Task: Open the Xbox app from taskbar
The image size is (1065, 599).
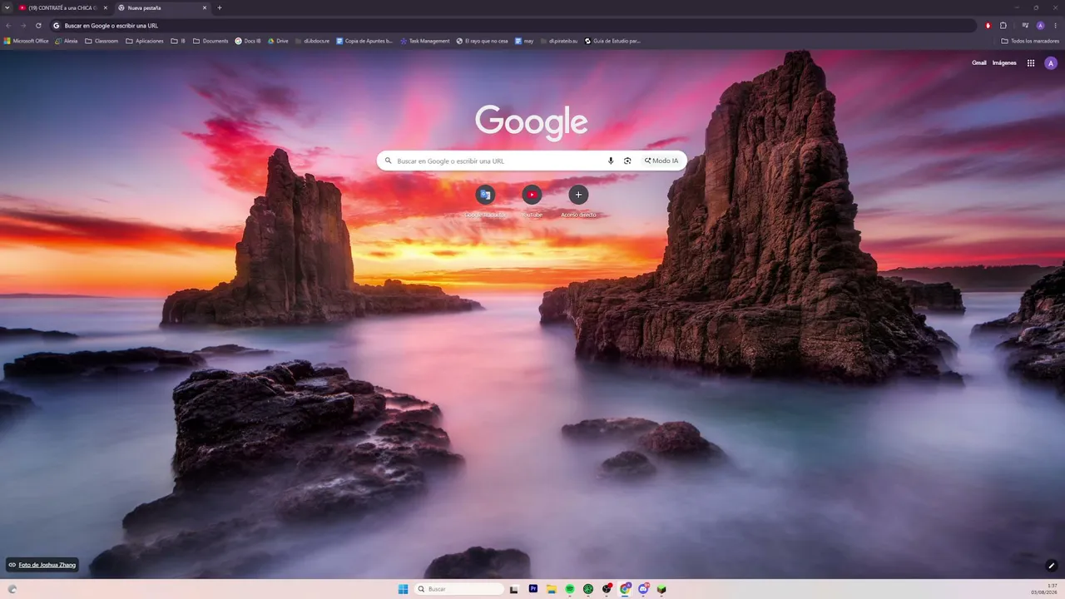Action: pyautogui.click(x=588, y=589)
